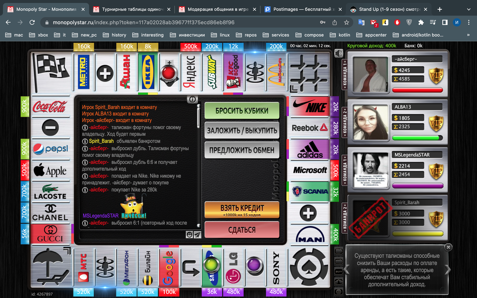The width and height of the screenshot is (477, 298).
Task: Click the IKEA property cell
Action: coord(148,72)
